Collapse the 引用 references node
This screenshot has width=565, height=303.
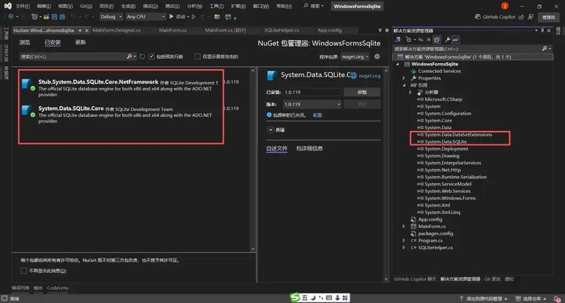(x=404, y=85)
